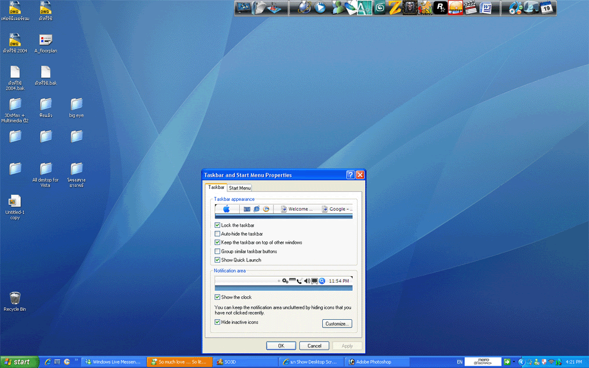Open the globe browser icon in the dock
The width and height of the screenshot is (589, 368).
pos(305,8)
